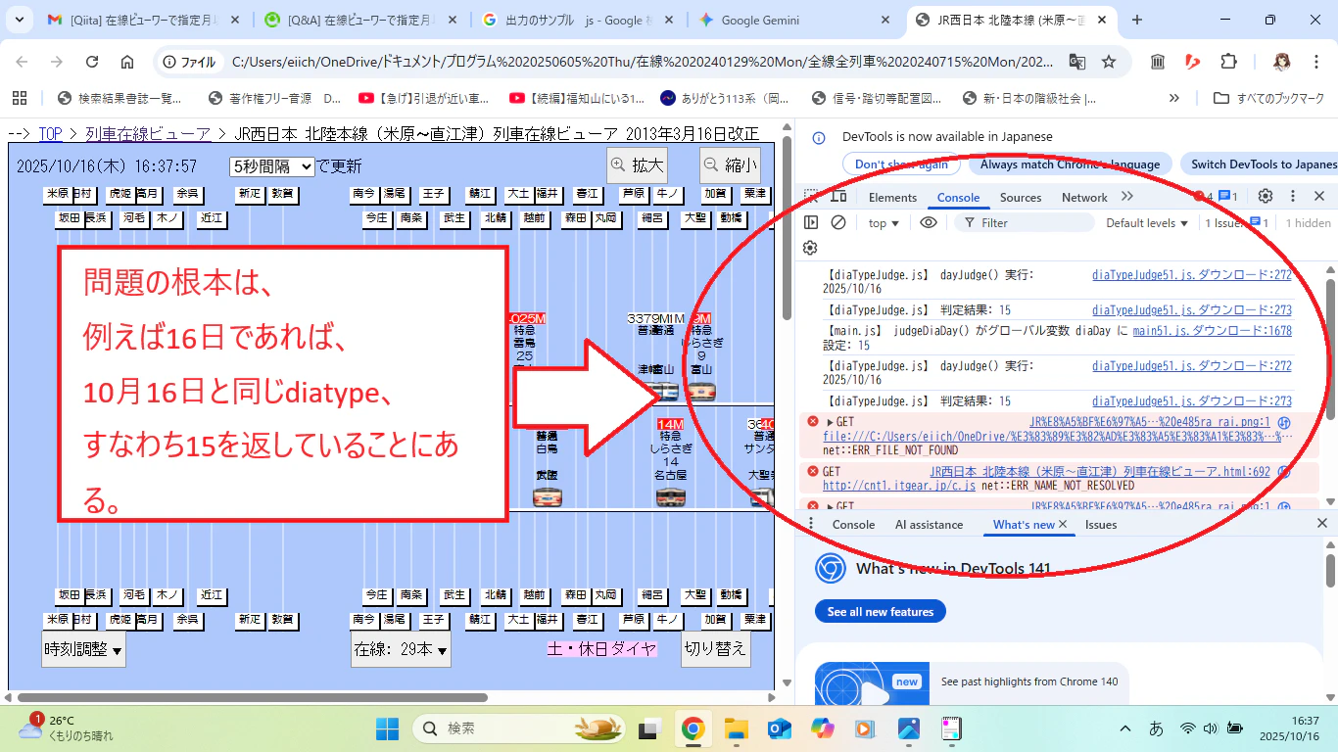Click the 14M しらさぎ train icon
Screen dimensions: 1338x752
pos(670,497)
